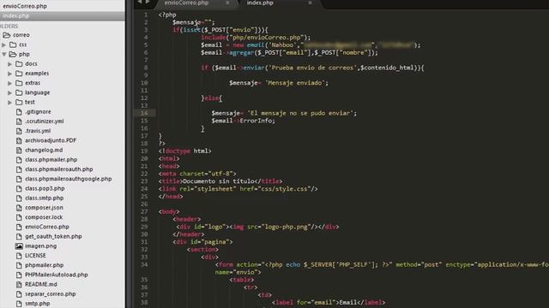Screen dimensions: 549x308
Task: Click the test folder icon
Action: tap(19, 103)
